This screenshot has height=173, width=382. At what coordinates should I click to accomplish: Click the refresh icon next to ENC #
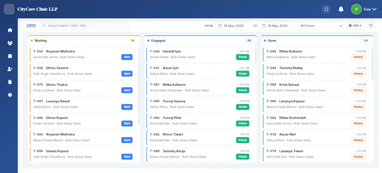point(371,26)
